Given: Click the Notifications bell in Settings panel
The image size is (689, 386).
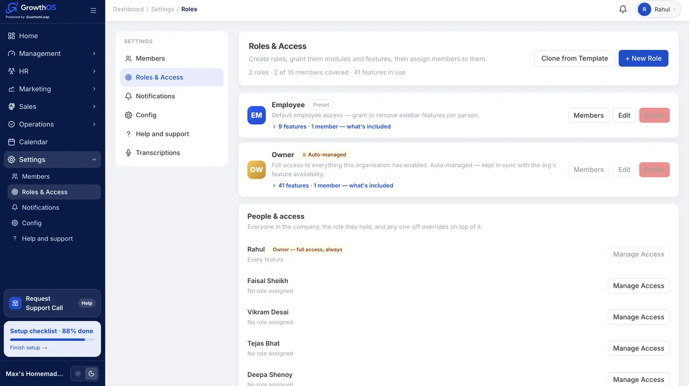Looking at the screenshot, I should (x=129, y=96).
